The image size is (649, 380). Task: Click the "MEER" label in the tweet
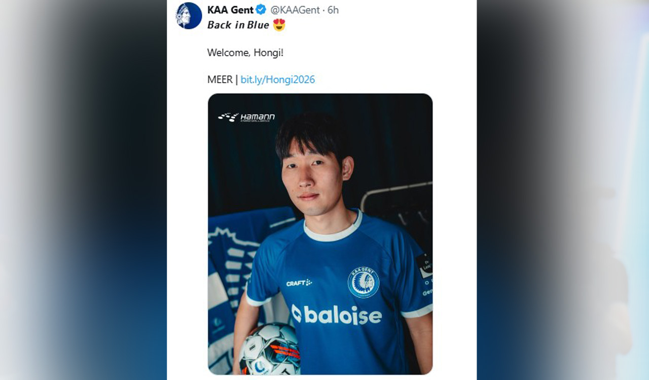pos(220,80)
